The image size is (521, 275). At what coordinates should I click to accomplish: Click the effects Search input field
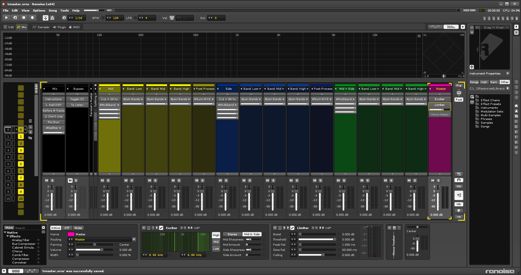point(28,228)
